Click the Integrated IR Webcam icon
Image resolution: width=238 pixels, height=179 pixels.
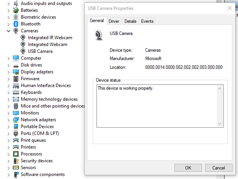coord(23,37)
